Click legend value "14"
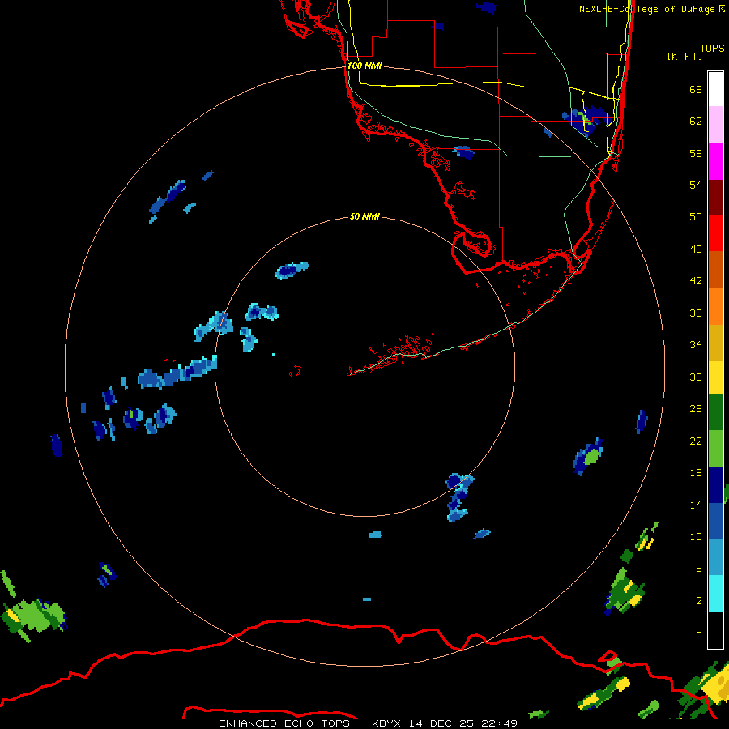The width and height of the screenshot is (729, 729). coord(696,505)
